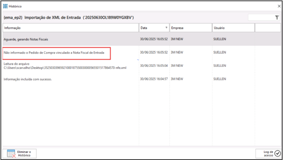283x160 pixels.
Task: Sort by the Empresa column header
Action: pyautogui.click(x=191, y=28)
